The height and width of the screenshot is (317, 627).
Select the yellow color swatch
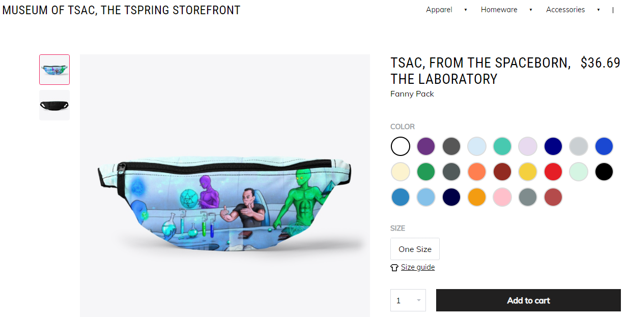click(x=528, y=172)
